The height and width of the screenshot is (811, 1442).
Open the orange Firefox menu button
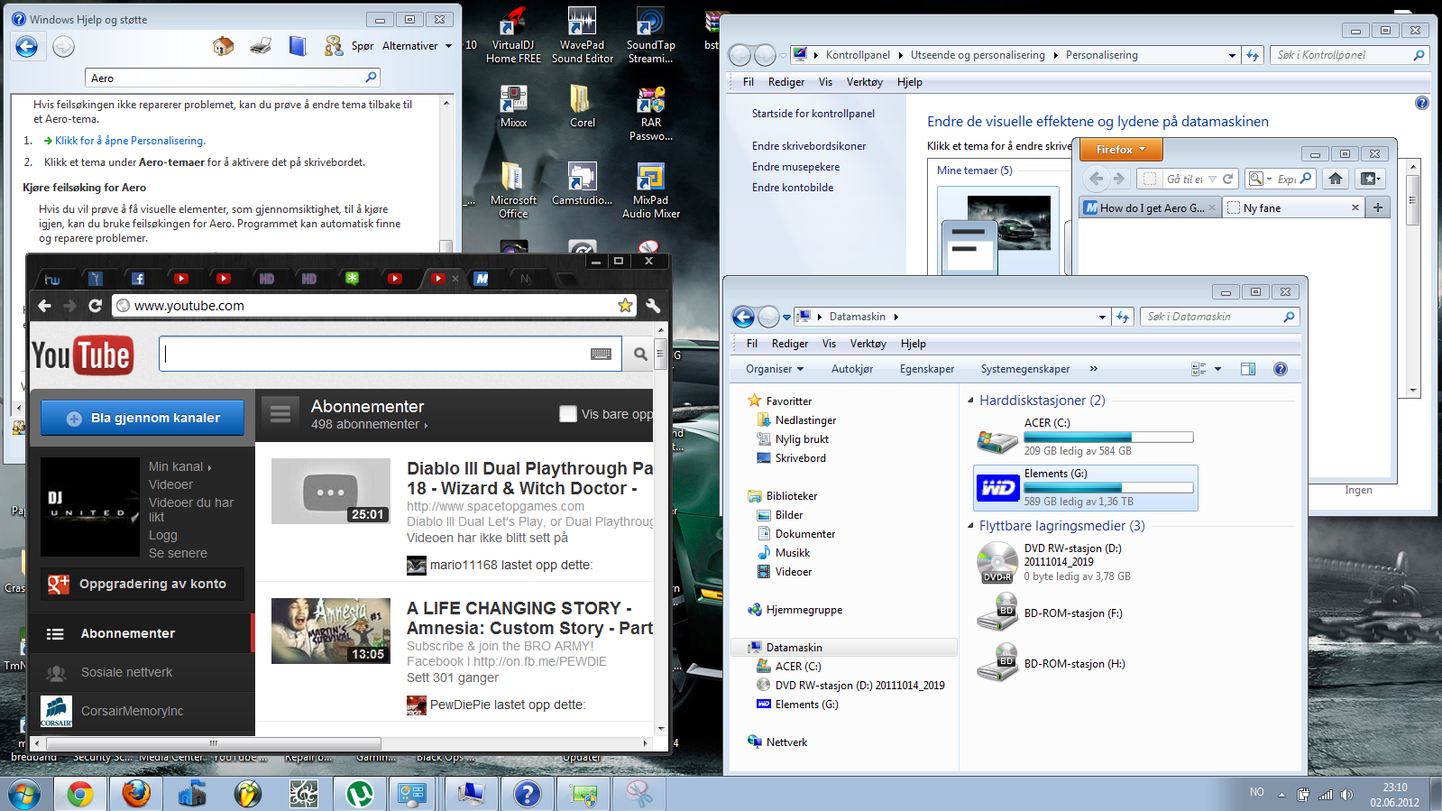[1120, 150]
